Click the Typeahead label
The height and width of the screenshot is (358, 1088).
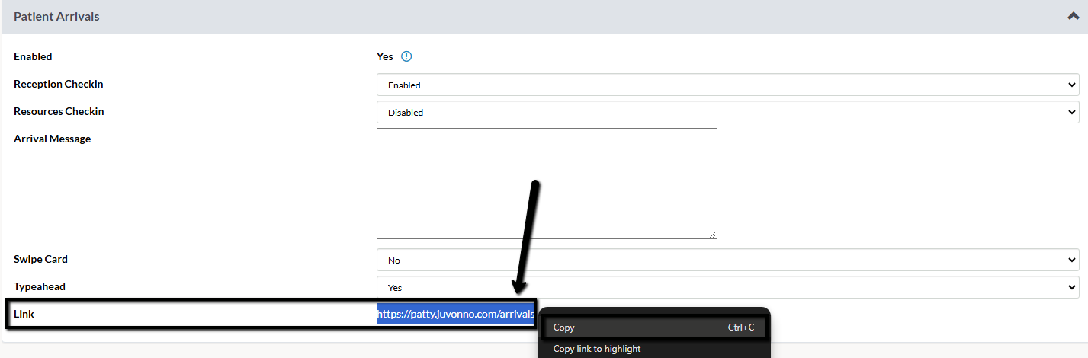(x=40, y=286)
